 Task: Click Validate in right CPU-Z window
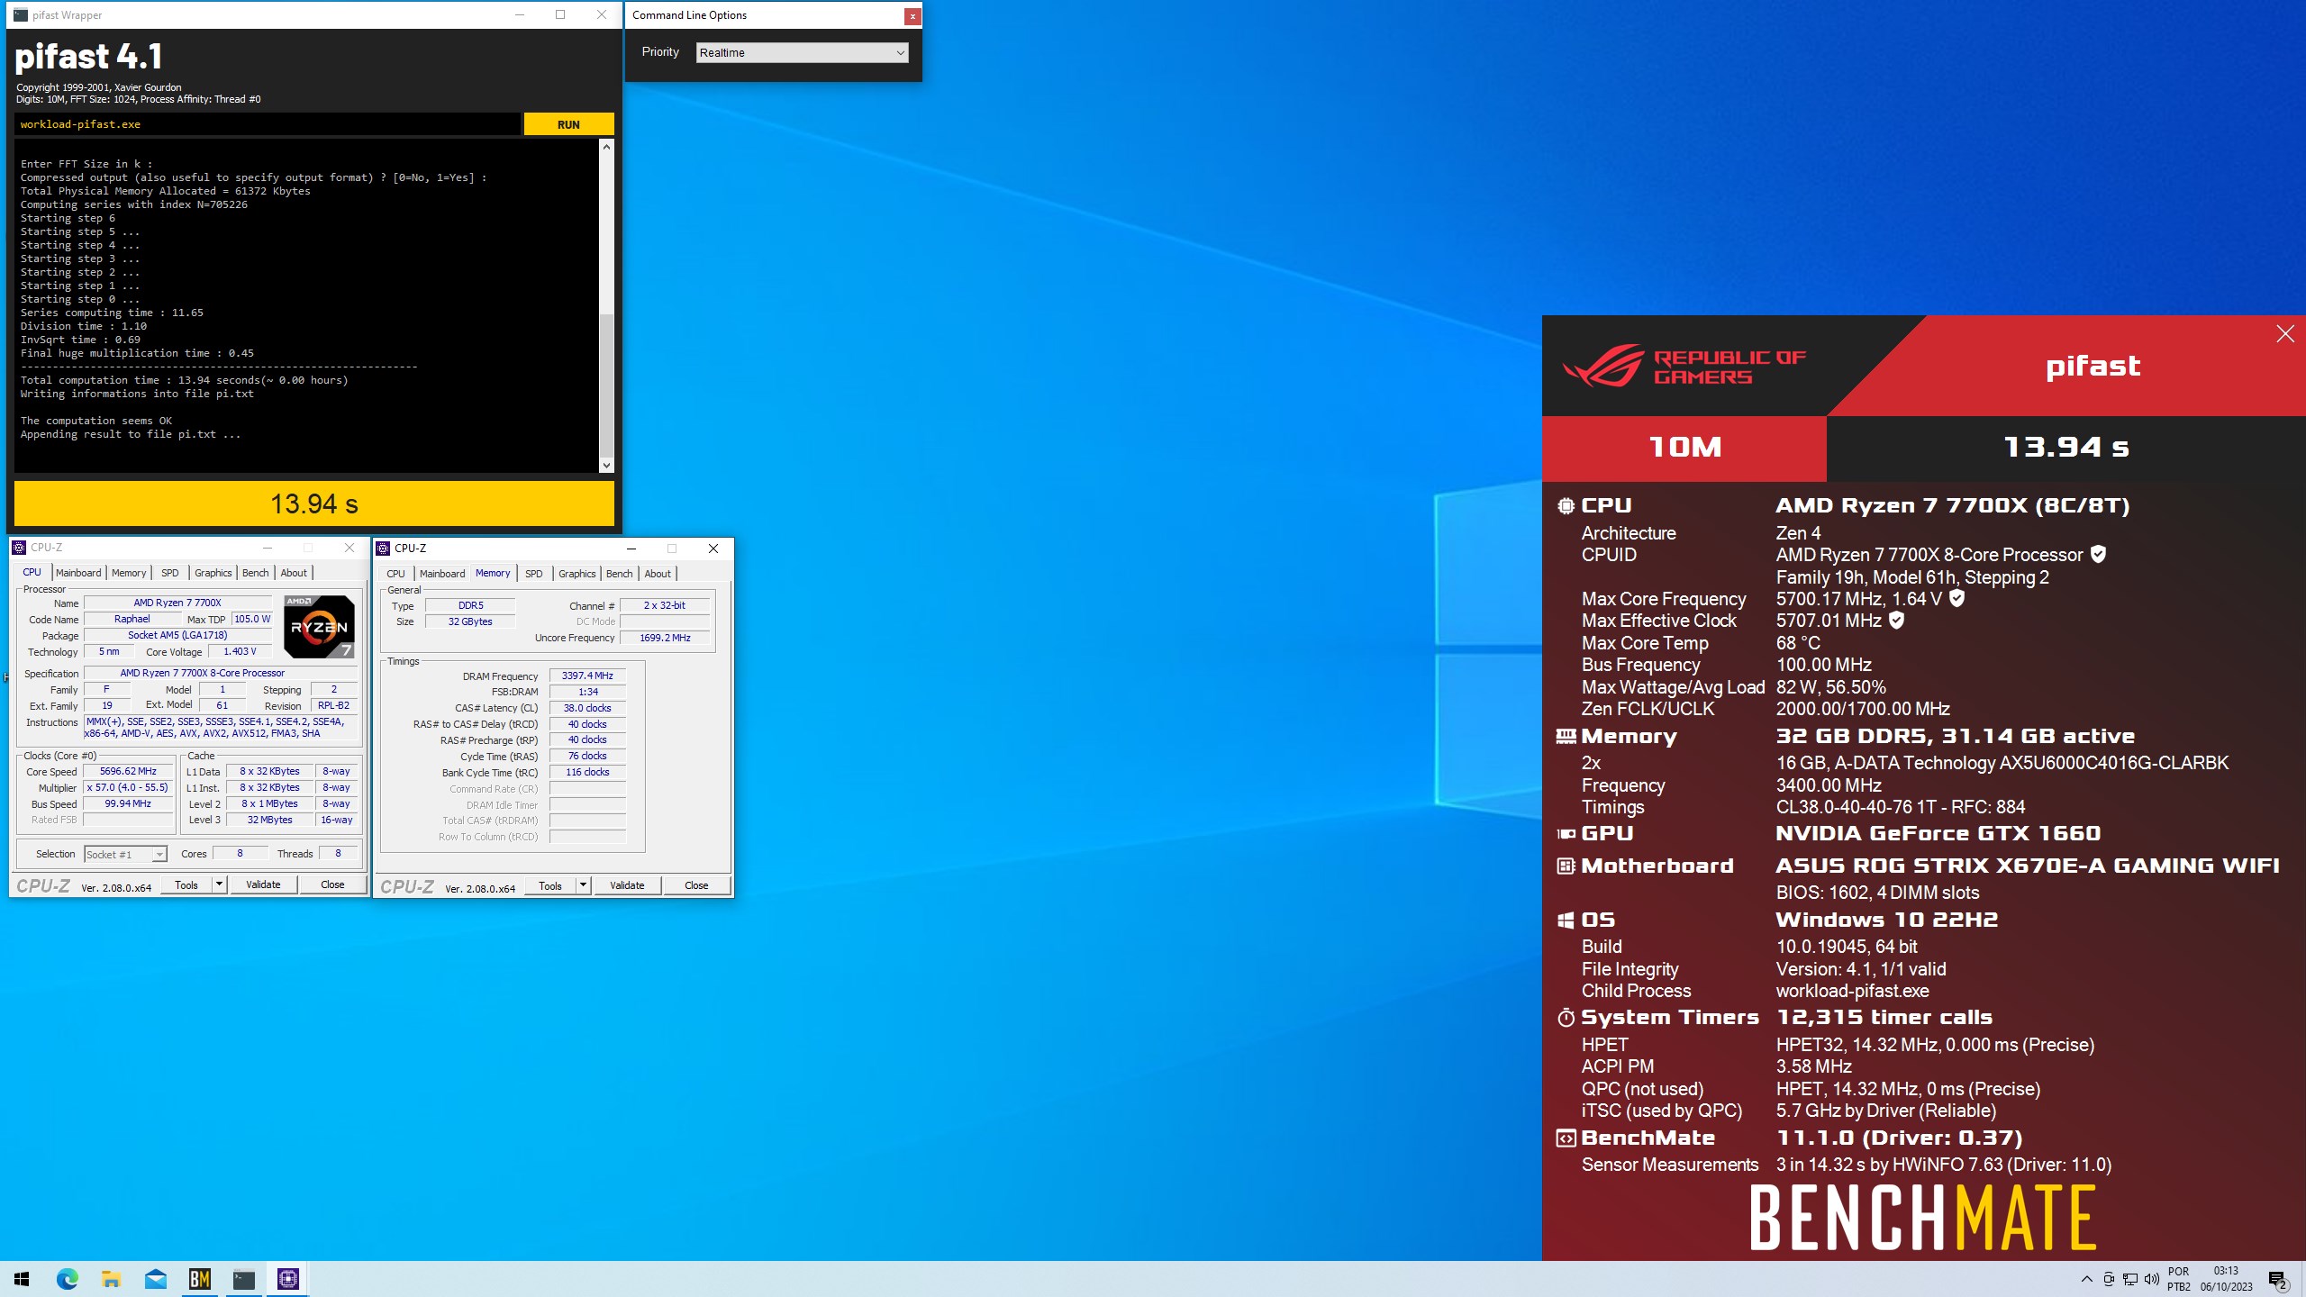(627, 886)
